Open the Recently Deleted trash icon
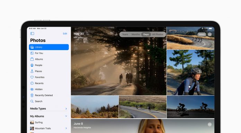 point(32,95)
